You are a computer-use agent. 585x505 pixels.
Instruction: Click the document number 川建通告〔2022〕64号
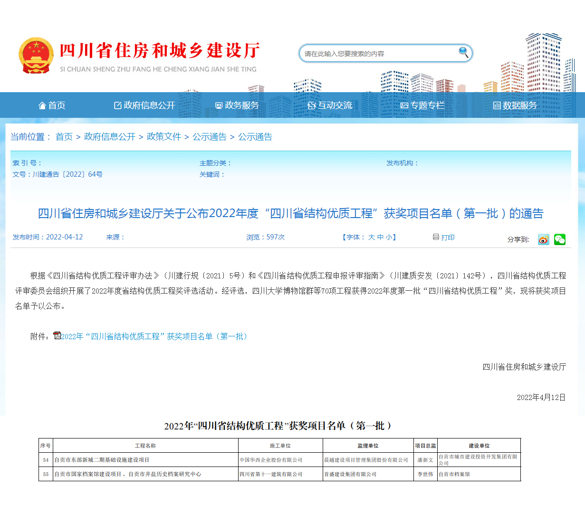[x=67, y=174]
